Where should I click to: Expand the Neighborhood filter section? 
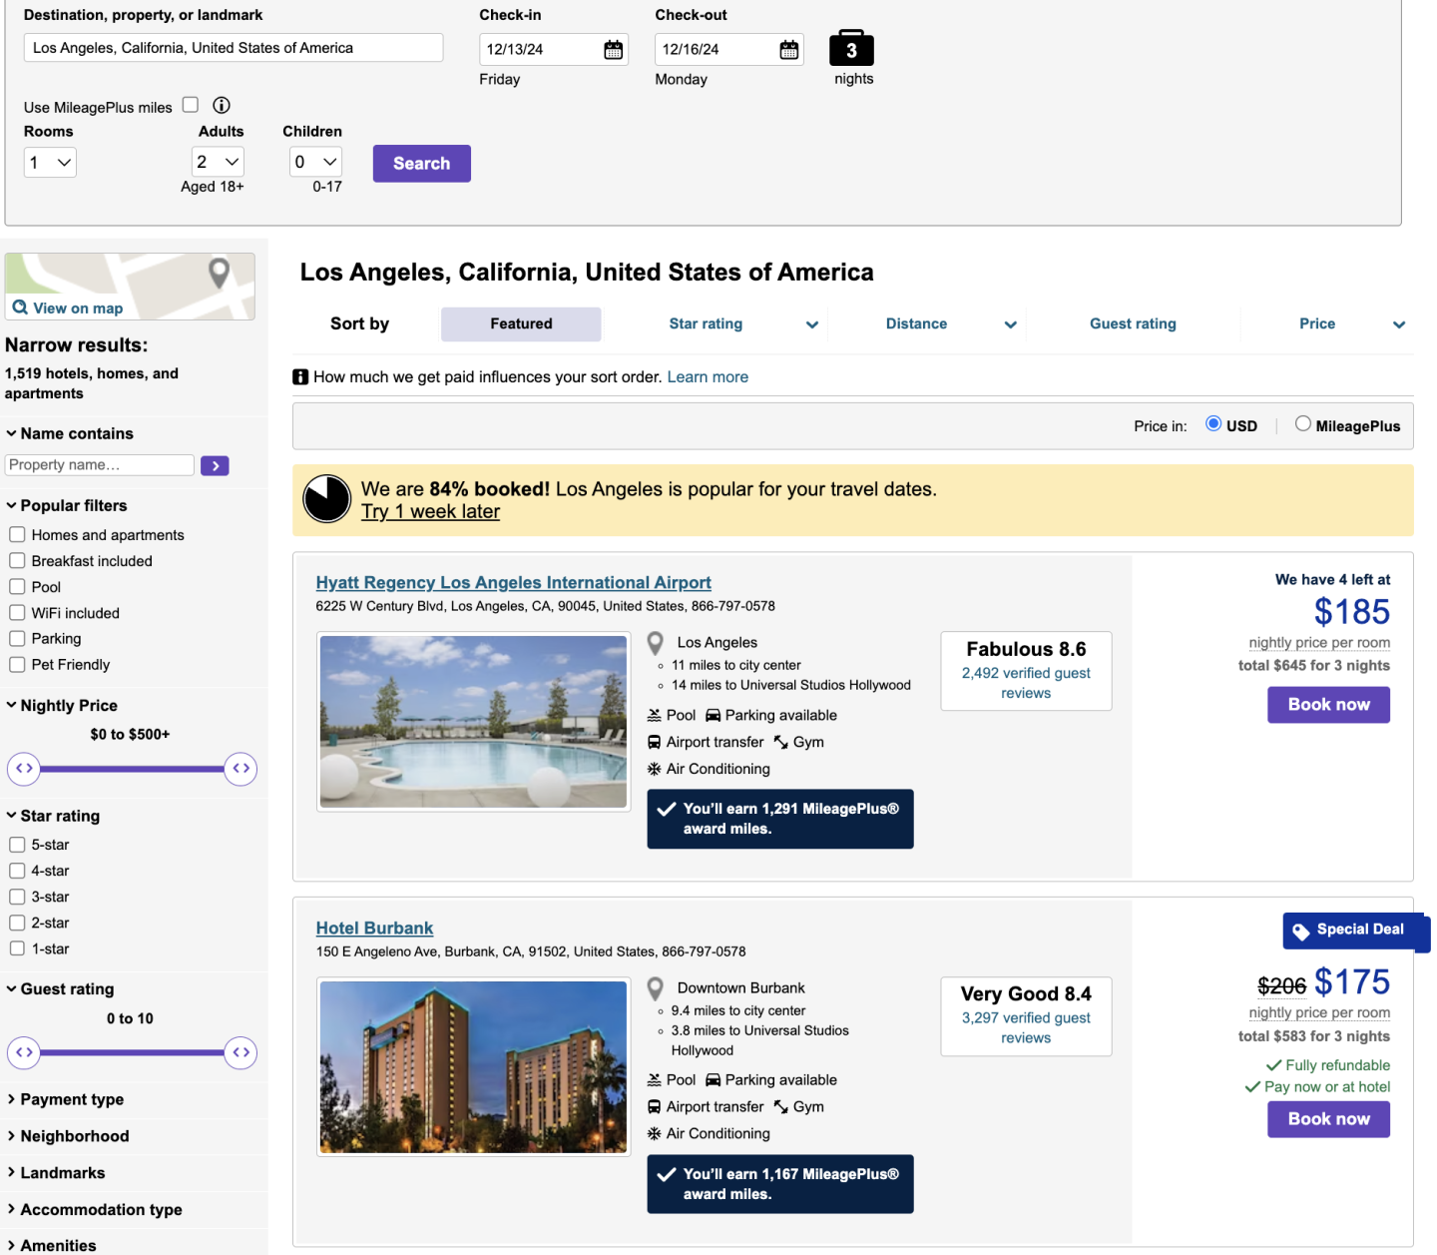(x=74, y=1136)
